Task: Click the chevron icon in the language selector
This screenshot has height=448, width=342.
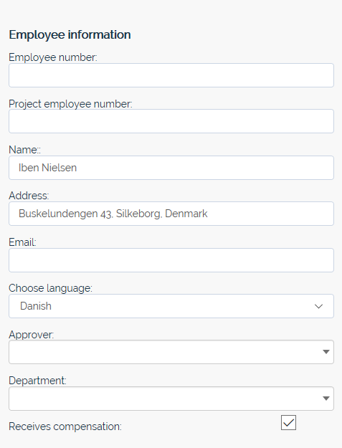Action: click(318, 306)
